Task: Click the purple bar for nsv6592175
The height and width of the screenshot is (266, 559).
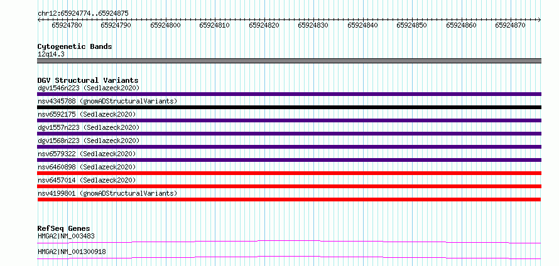Action: (x=289, y=120)
